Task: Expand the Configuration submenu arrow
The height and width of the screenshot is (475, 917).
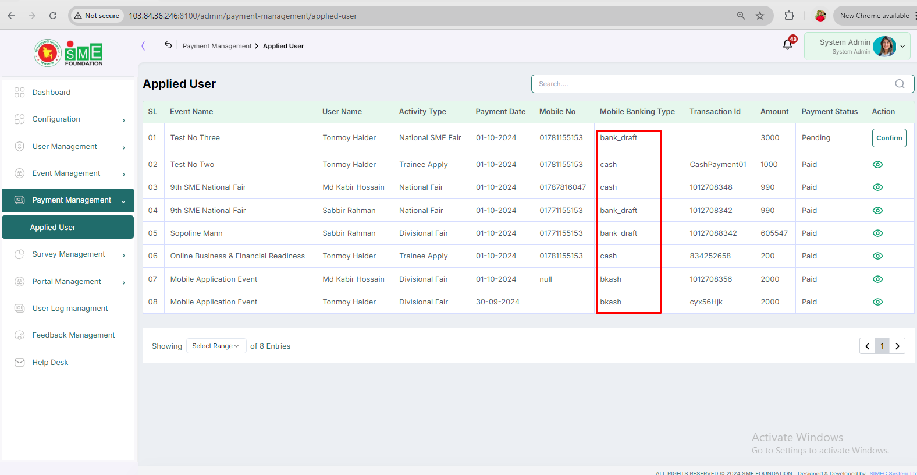Action: coord(124,120)
